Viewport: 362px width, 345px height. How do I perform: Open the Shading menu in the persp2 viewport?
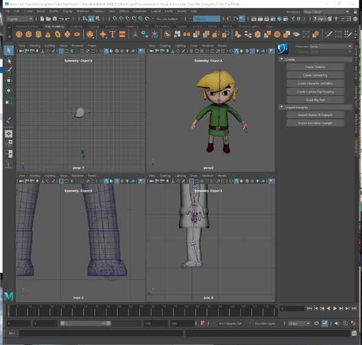point(165,45)
